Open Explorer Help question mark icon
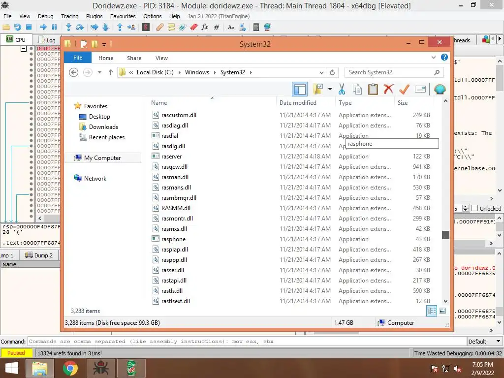This screenshot has width=504, height=378. click(444, 57)
